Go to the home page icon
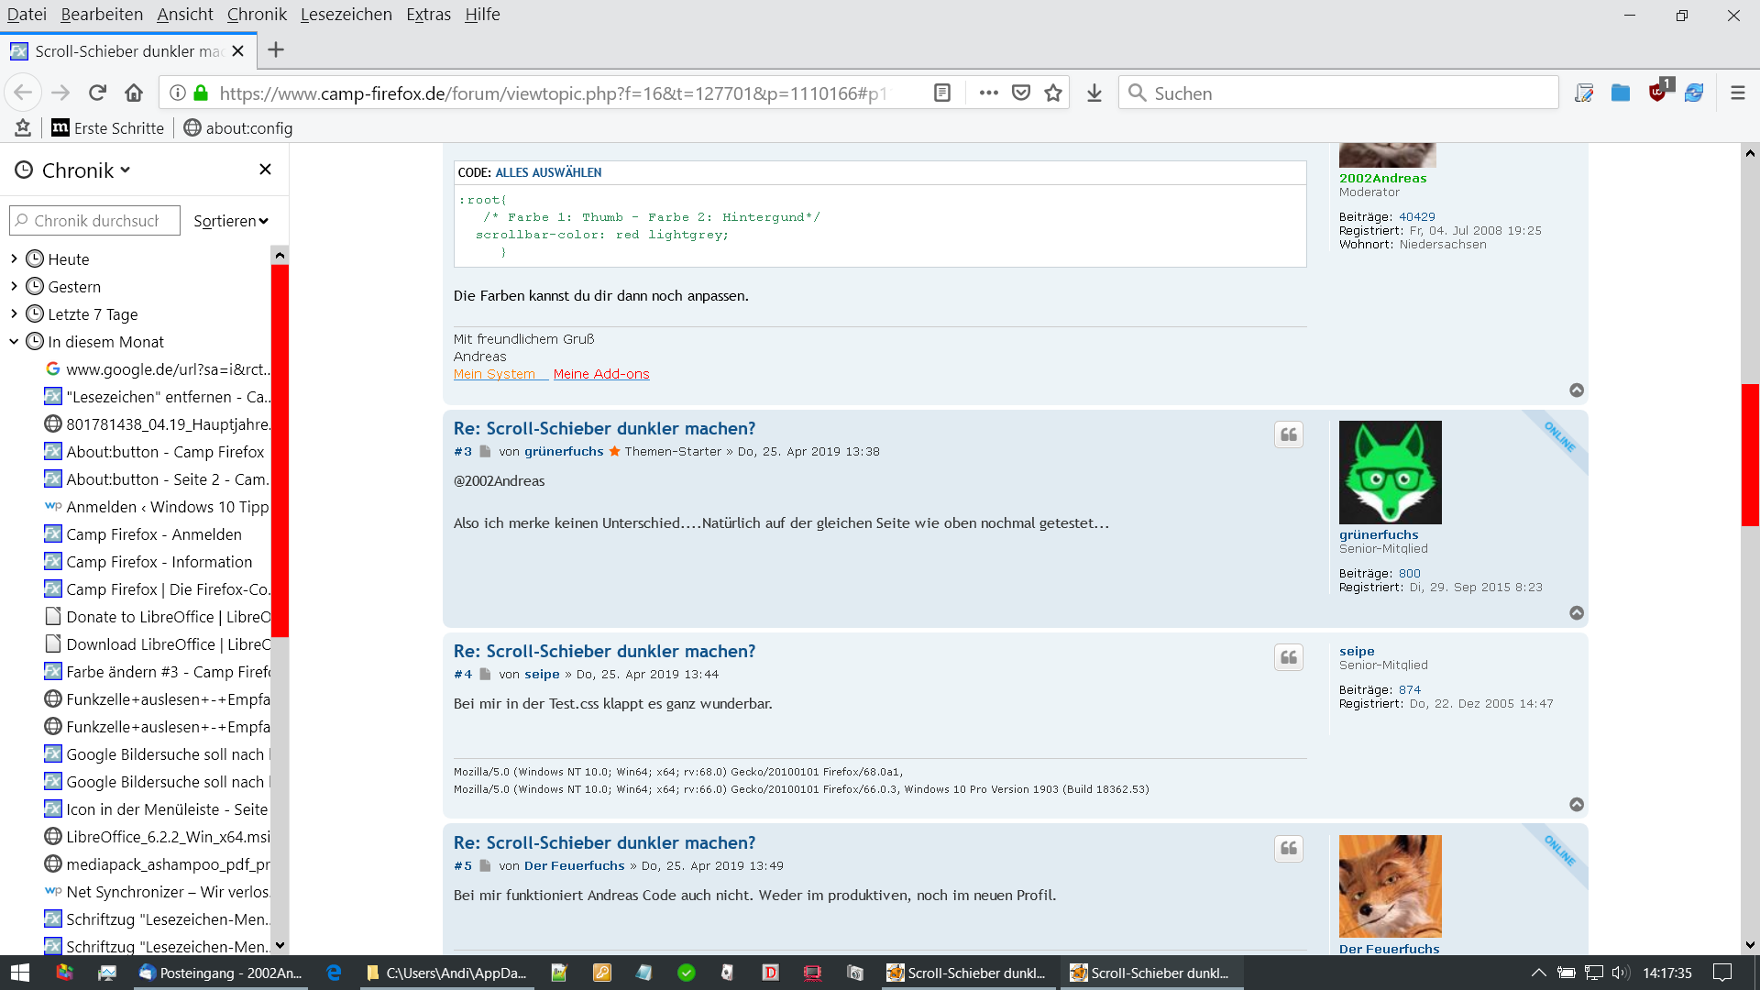Screen dimensions: 1760x990 [134, 93]
